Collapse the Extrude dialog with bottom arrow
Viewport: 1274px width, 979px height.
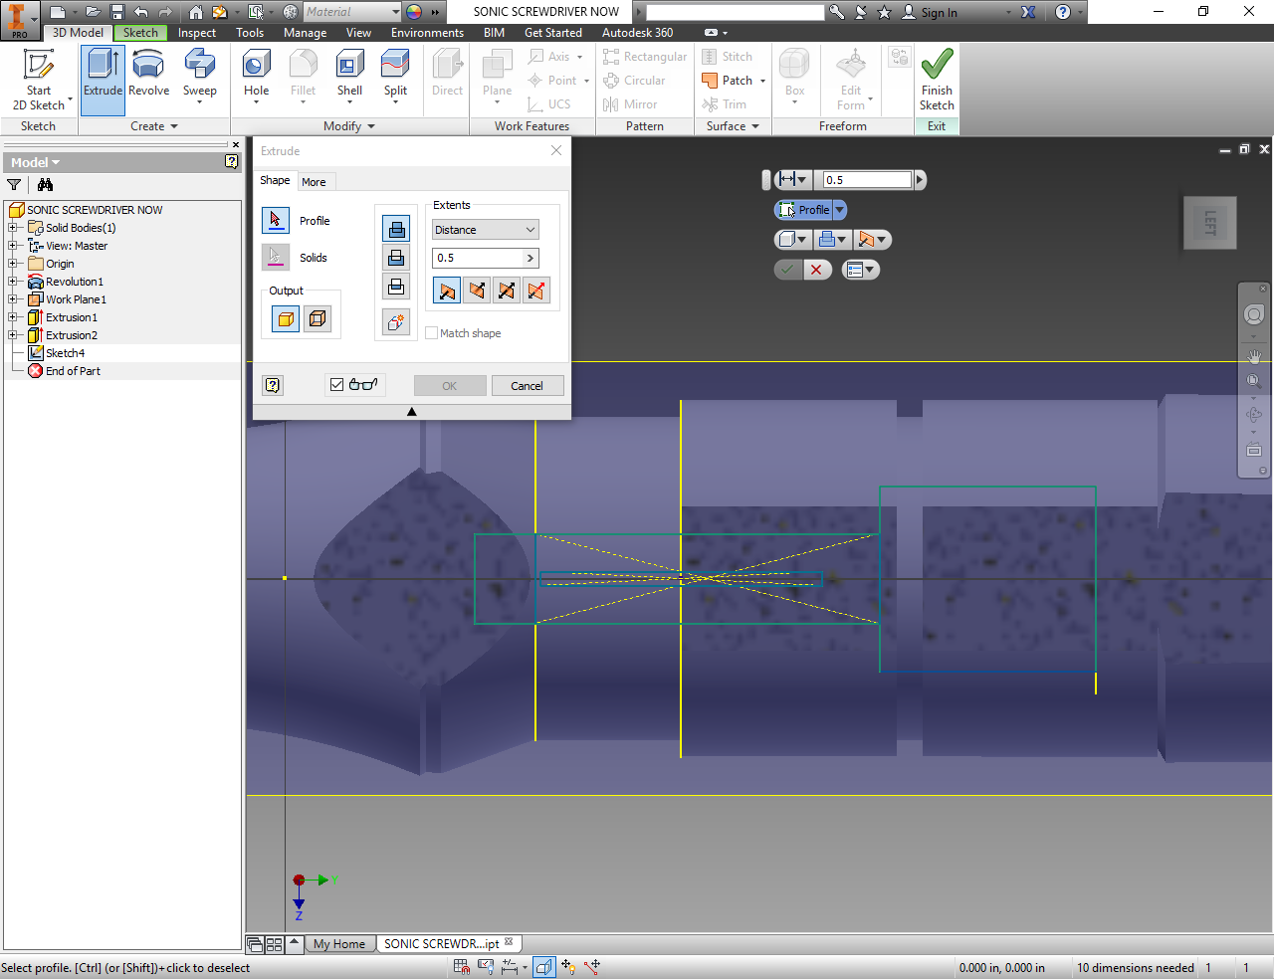coord(411,412)
